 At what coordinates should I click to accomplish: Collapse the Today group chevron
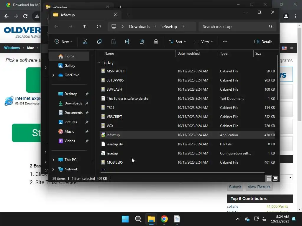point(99,63)
